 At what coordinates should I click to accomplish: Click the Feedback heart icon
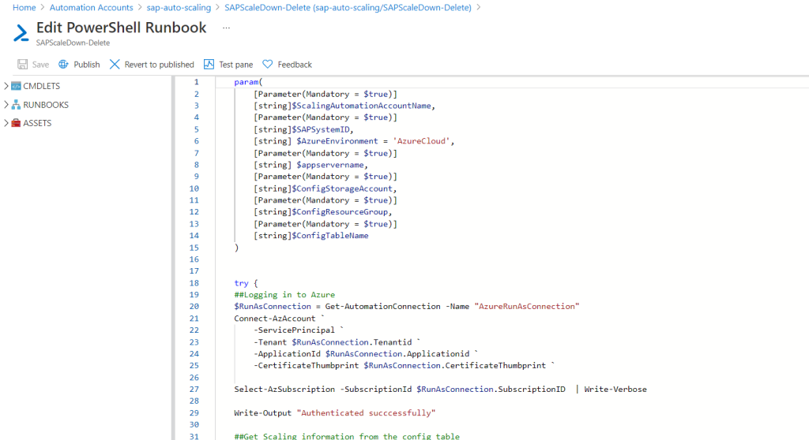pos(267,65)
